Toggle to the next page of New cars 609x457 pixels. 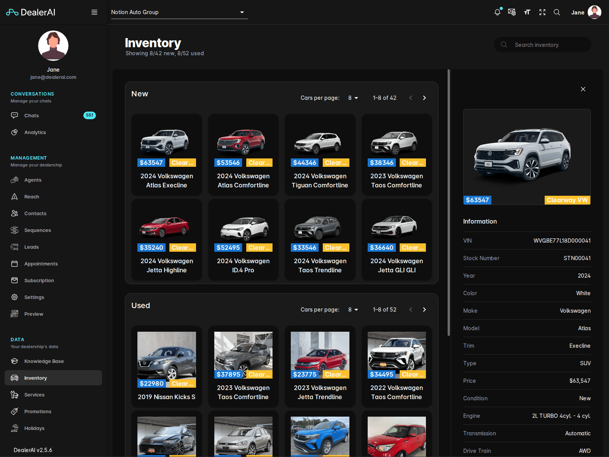point(424,97)
